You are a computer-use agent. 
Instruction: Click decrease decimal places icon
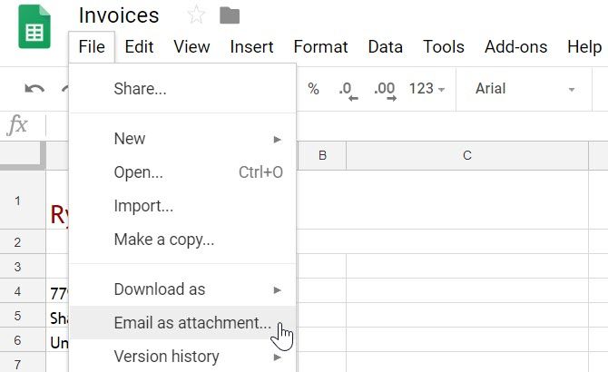[x=348, y=90]
